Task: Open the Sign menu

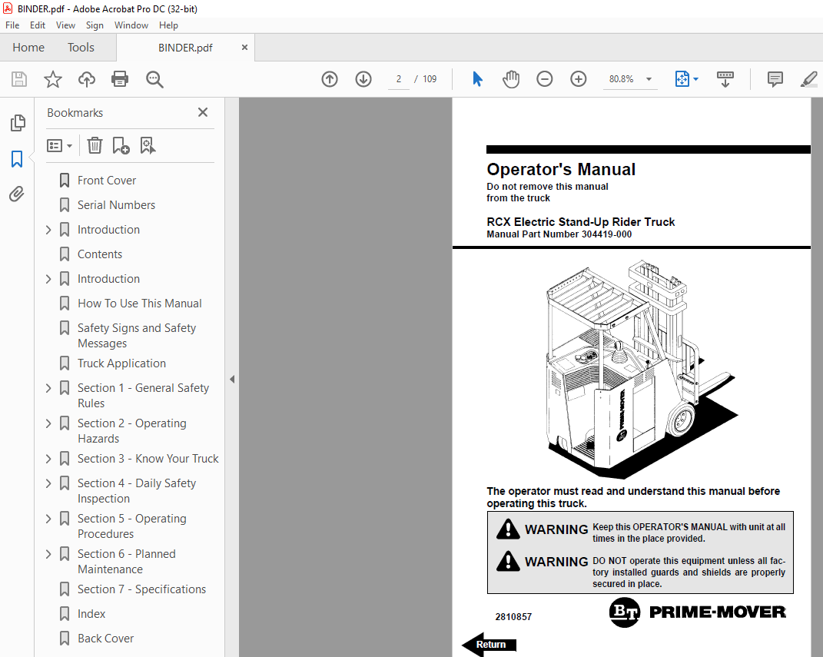Action: pos(95,25)
